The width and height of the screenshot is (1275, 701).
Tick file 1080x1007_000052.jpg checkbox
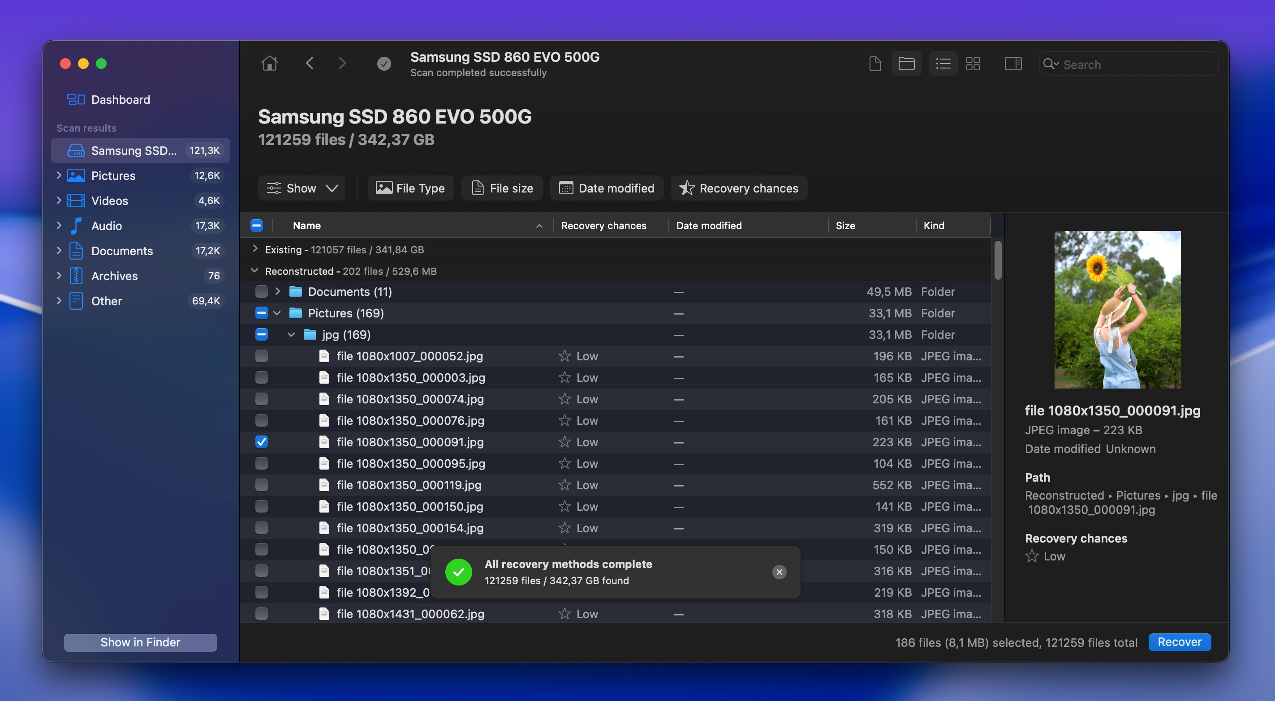pos(261,356)
